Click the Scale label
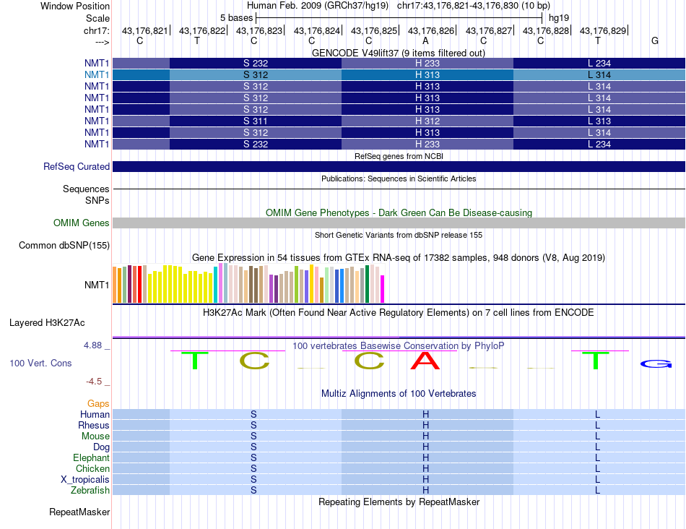686x529 pixels. [x=97, y=18]
